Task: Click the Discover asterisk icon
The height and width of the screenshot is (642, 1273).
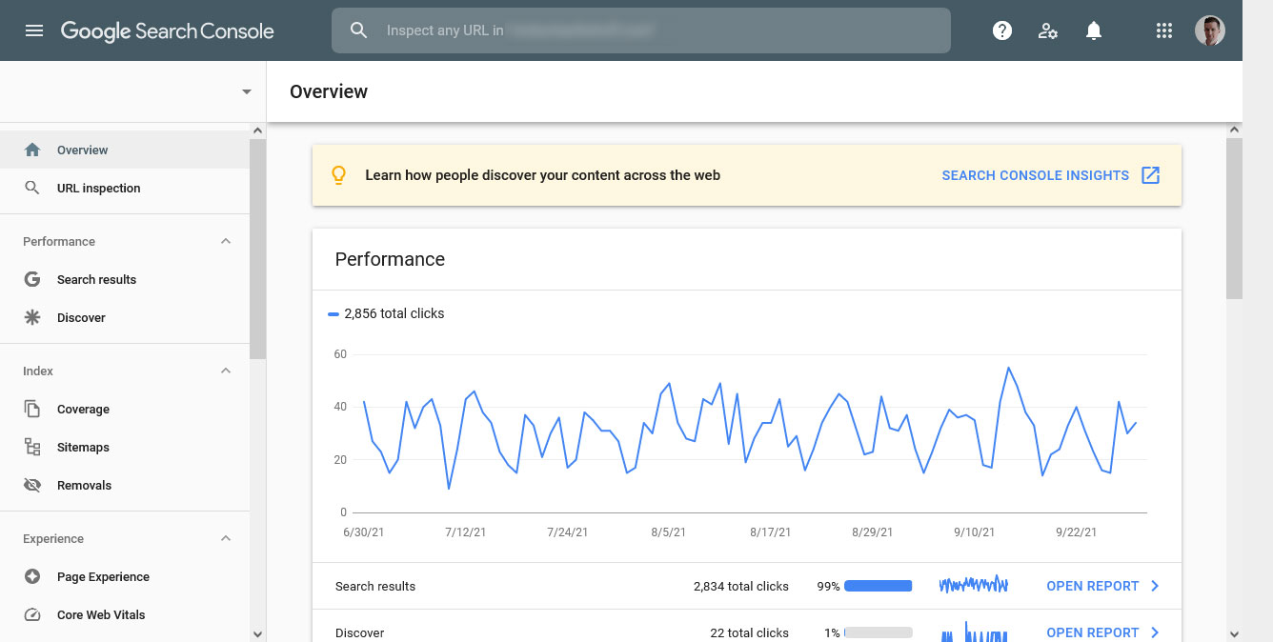Action: [x=32, y=317]
